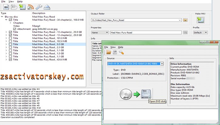Uncheck the Attachment cover.jpg checkbox
Viewport: 220px width, 125px height.
point(14,29)
